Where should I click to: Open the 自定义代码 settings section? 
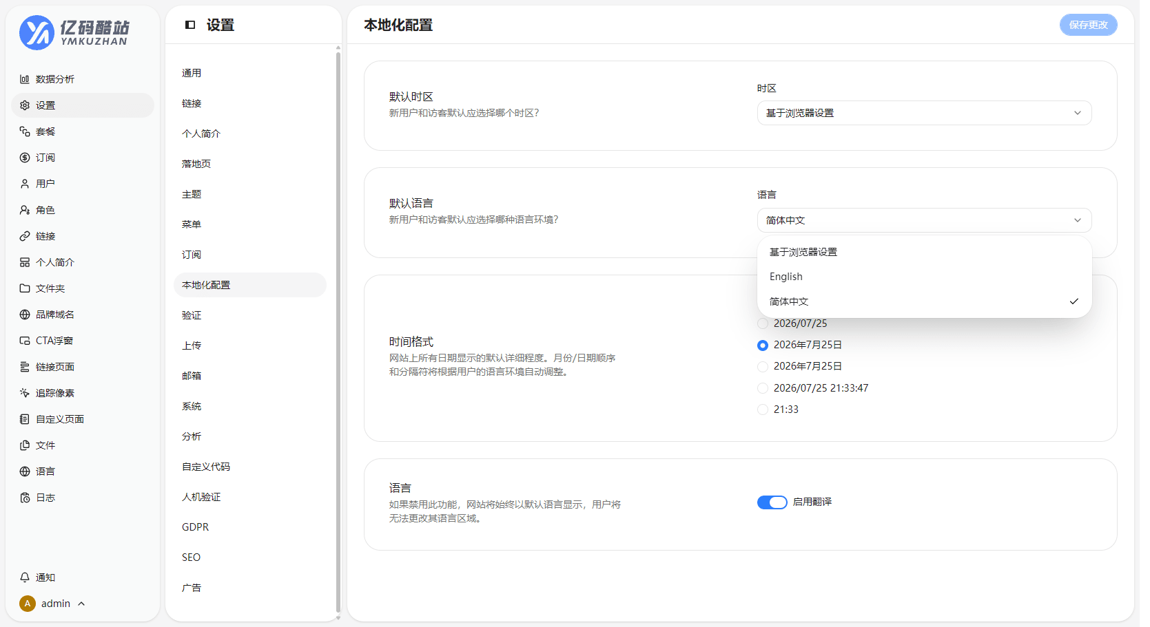[x=250, y=467]
